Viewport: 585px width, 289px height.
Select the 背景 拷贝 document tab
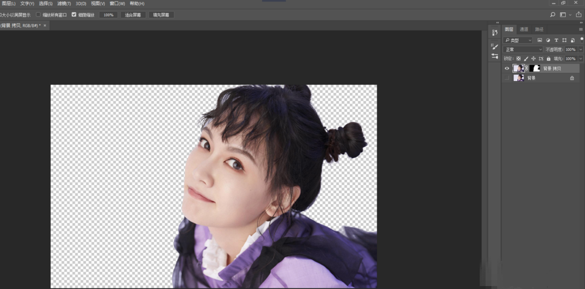(20, 25)
